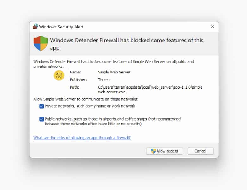This screenshot has height=190, width=247.
Task: Click the Windows Security Alert title text
Action: (61, 27)
